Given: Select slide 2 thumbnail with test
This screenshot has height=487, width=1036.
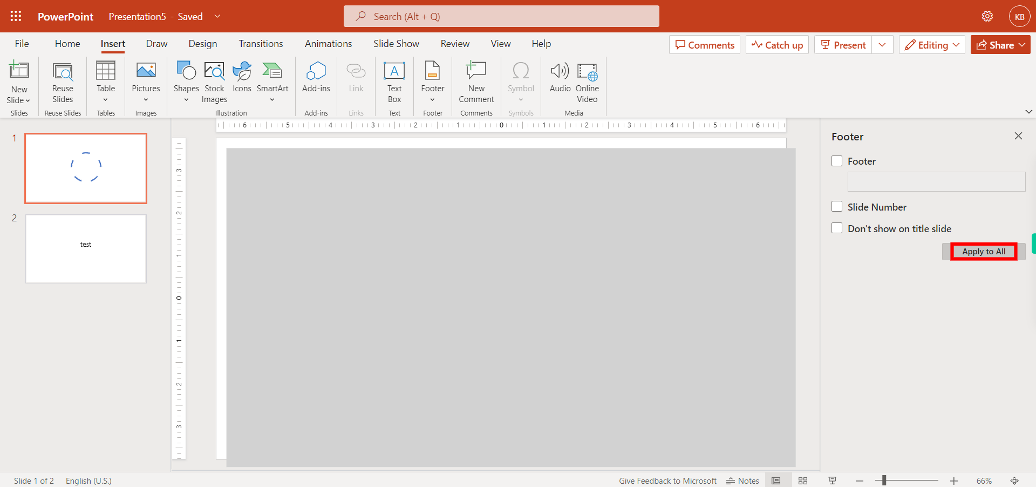Looking at the screenshot, I should [86, 249].
